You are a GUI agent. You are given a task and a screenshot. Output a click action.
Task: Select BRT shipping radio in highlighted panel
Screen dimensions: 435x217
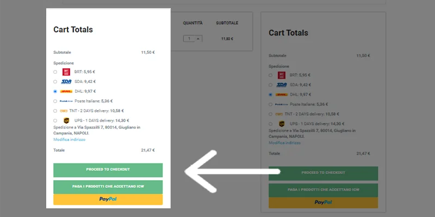pos(55,72)
